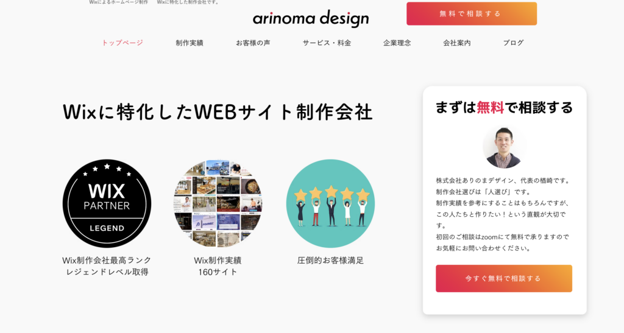Select サービス・料金 in the navigation

327,43
